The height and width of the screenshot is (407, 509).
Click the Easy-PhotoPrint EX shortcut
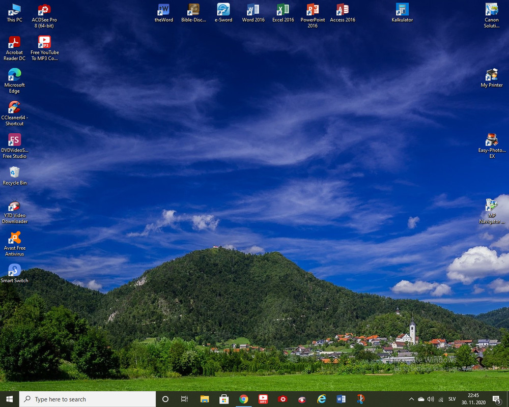pos(492,146)
